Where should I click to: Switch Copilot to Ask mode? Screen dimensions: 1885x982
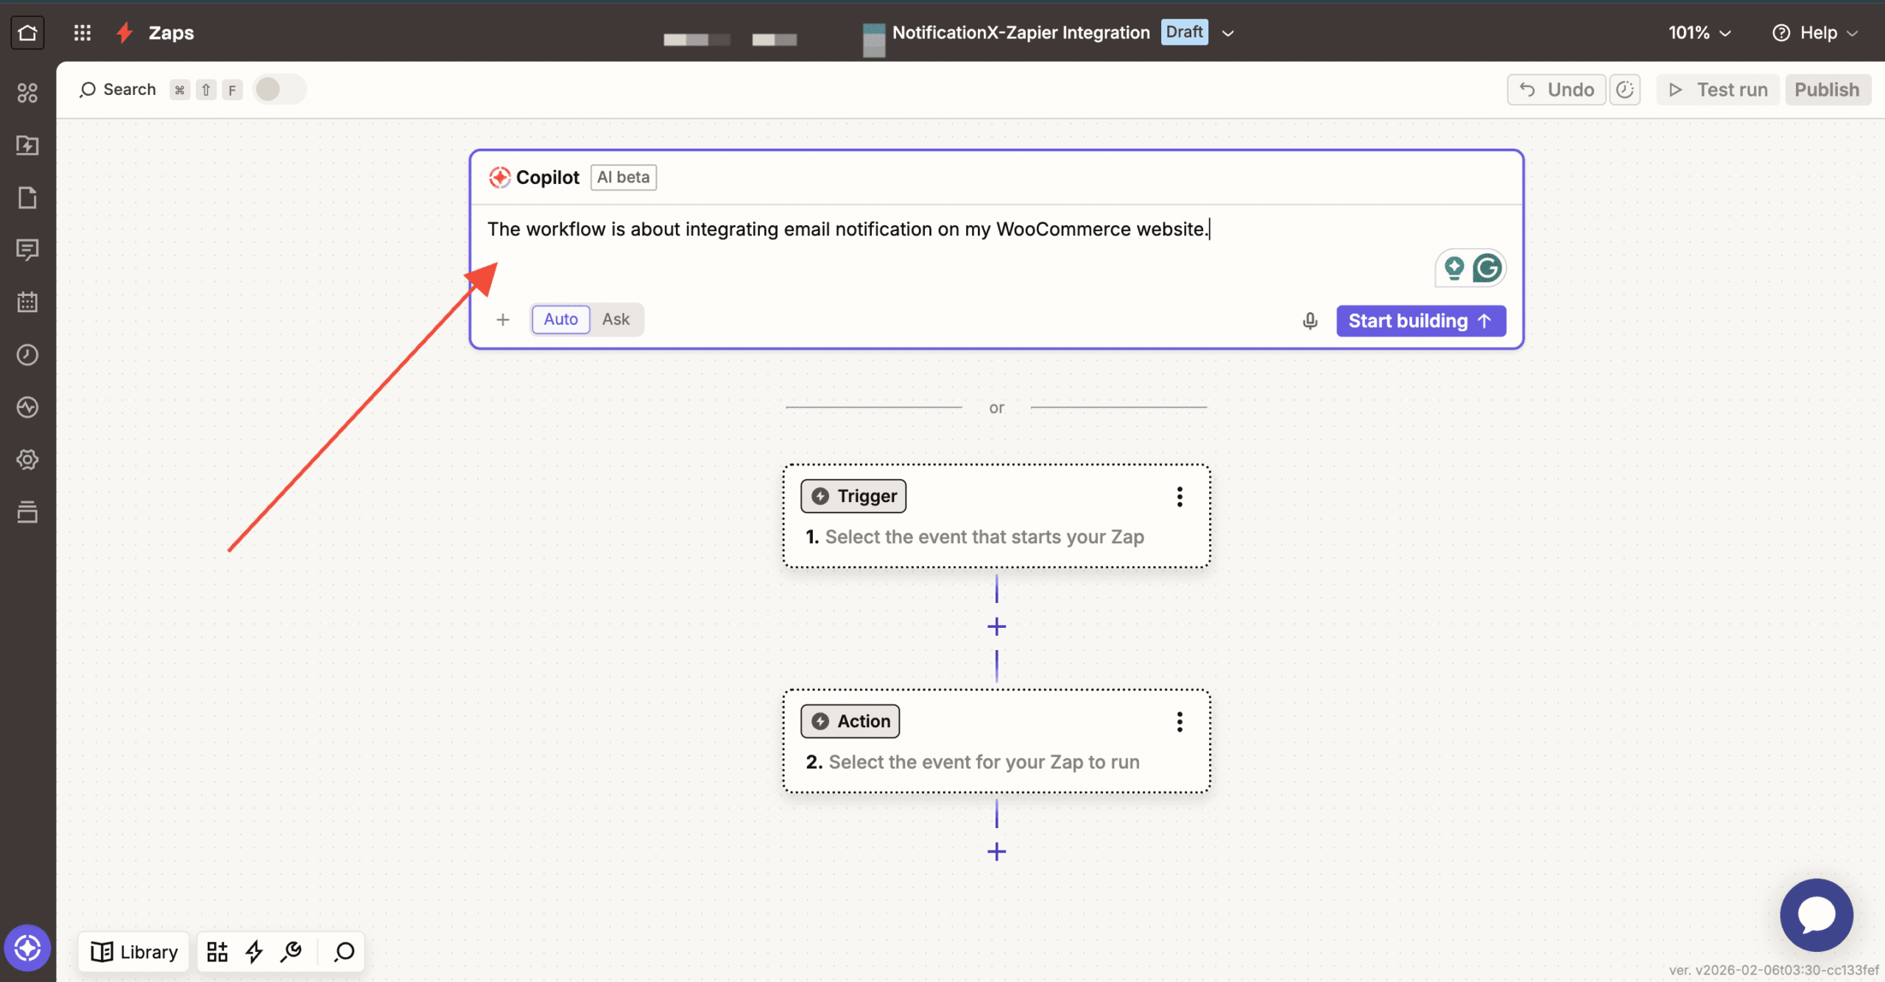[616, 319]
